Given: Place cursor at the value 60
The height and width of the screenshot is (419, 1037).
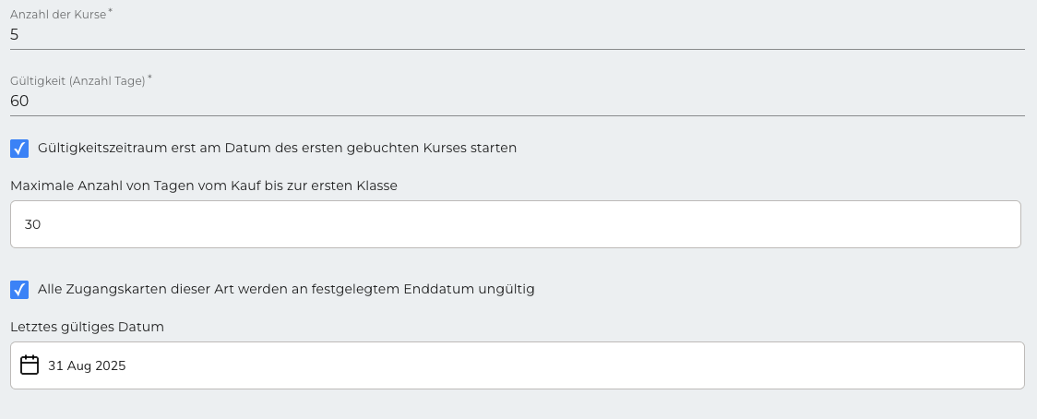Looking at the screenshot, I should click(20, 102).
